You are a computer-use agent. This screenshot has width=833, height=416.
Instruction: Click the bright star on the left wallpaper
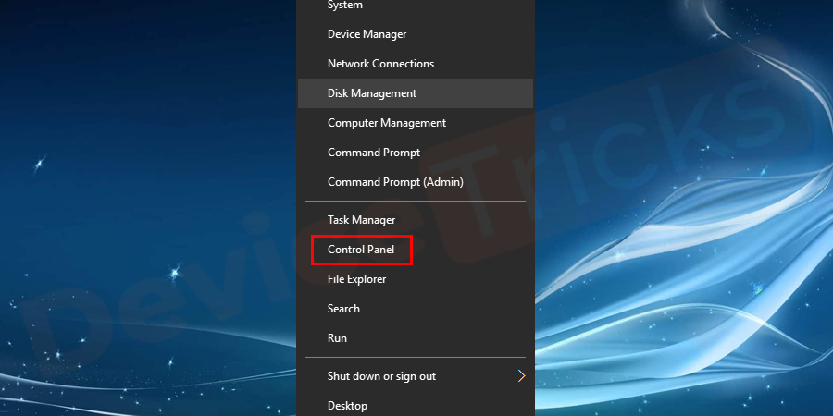pyautogui.click(x=172, y=273)
